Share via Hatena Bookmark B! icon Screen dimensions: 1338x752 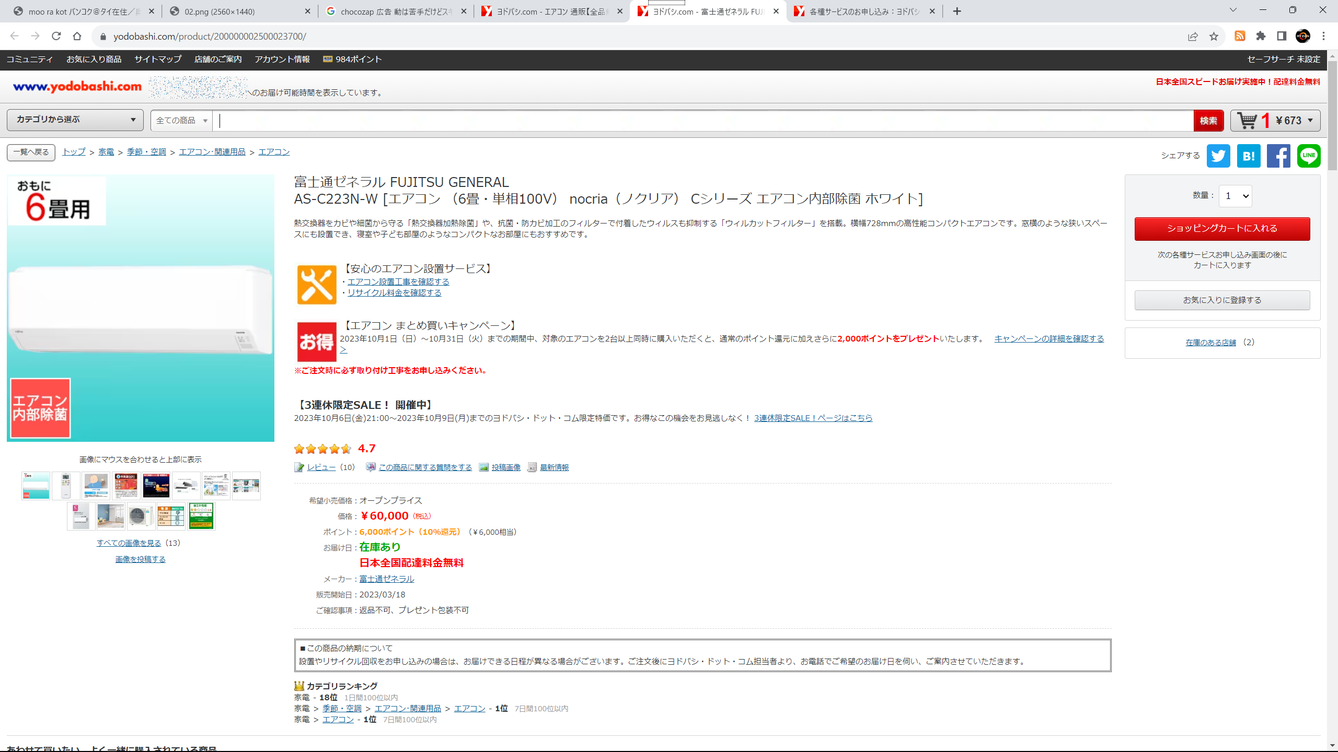1249,156
